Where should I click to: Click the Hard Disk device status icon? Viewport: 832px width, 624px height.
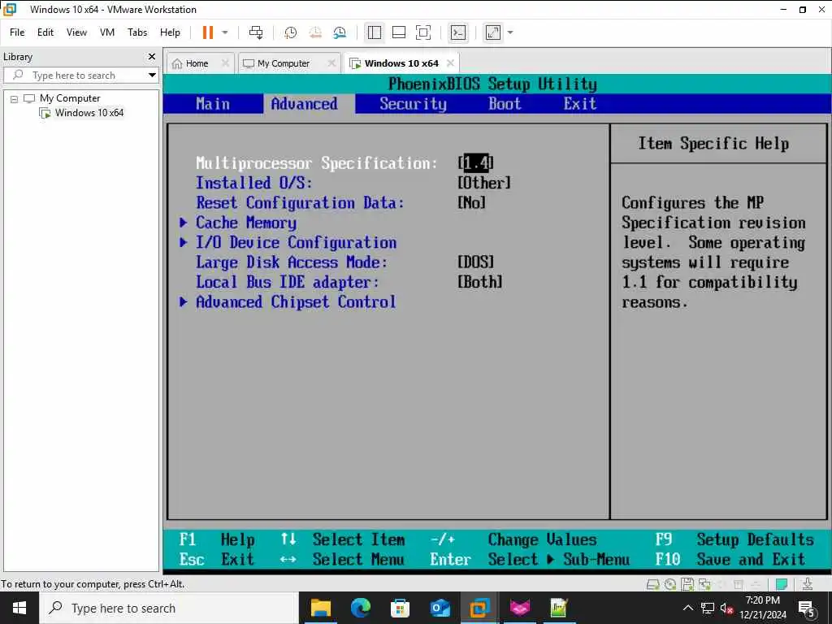point(652,585)
